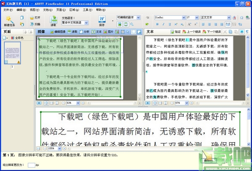Click the zoom-in plus button under the image pane
The image size is (252, 171).
pos(83,103)
